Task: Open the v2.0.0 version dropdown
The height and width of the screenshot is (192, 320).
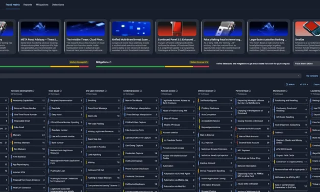Action: point(304,84)
